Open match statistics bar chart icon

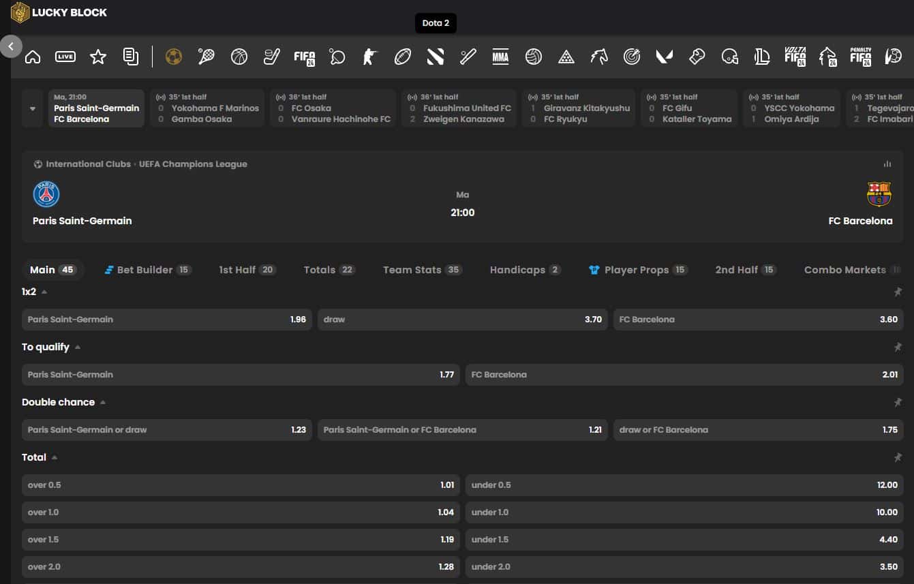click(x=887, y=164)
